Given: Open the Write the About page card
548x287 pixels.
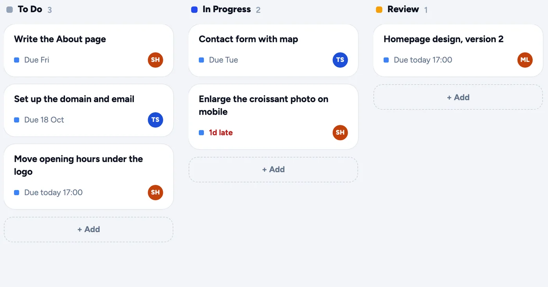Looking at the screenshot, I should pos(88,51).
